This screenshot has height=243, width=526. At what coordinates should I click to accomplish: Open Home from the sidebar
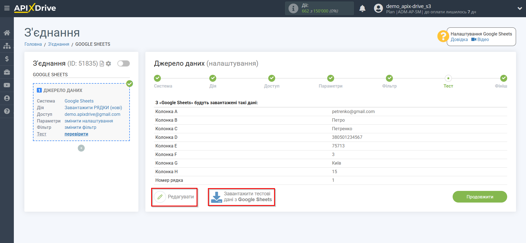(7, 33)
